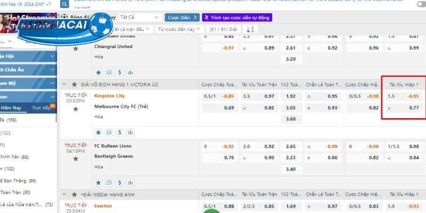This screenshot has width=426, height=213.
Task: Favorite the FC Bulleen Lions match star
Action: 76,159
